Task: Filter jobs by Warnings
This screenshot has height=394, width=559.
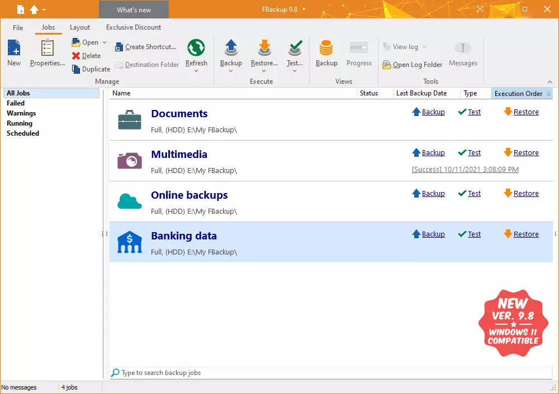Action: (x=21, y=113)
